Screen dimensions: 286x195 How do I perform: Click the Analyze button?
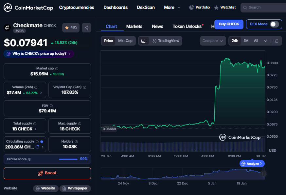(x=252, y=164)
